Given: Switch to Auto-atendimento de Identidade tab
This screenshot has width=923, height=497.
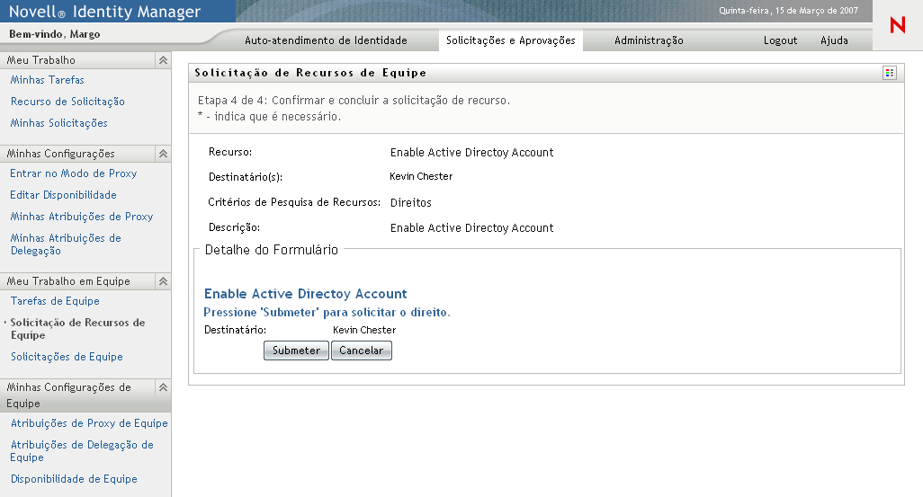Looking at the screenshot, I should 326,40.
